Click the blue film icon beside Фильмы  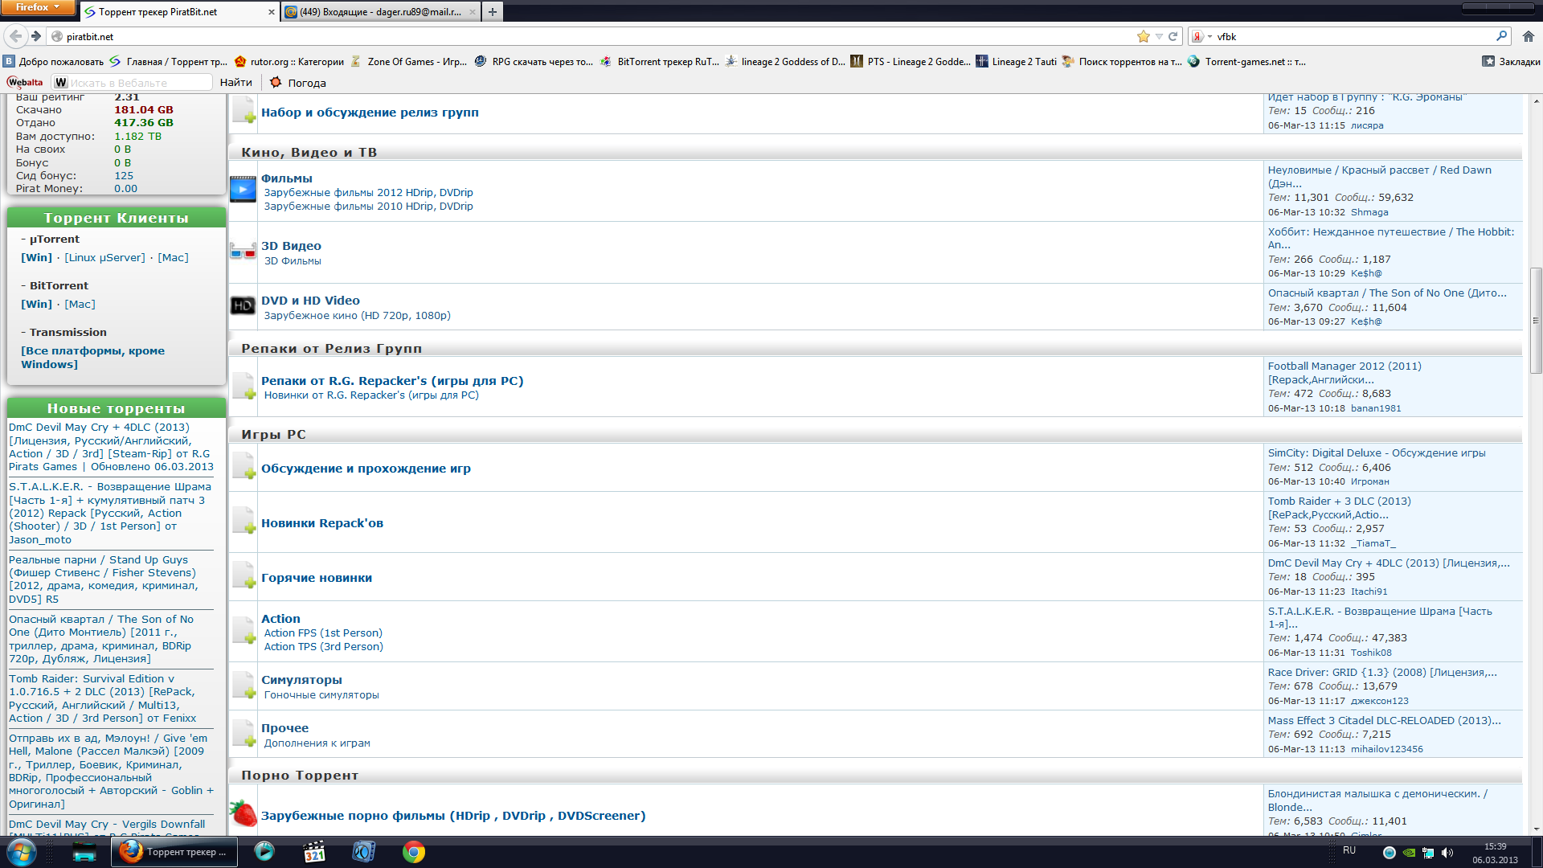[243, 190]
